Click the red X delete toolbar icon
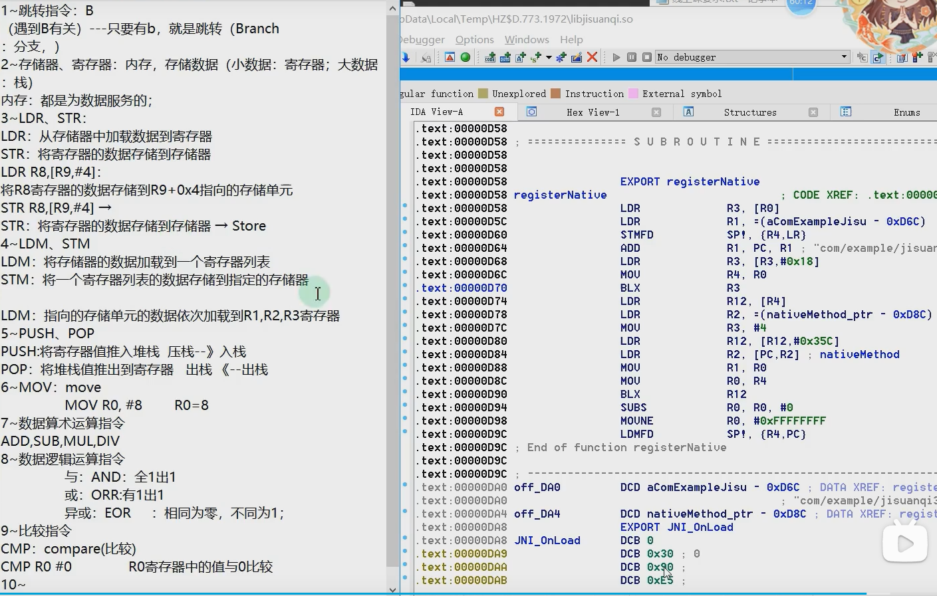The image size is (937, 596). coord(592,57)
